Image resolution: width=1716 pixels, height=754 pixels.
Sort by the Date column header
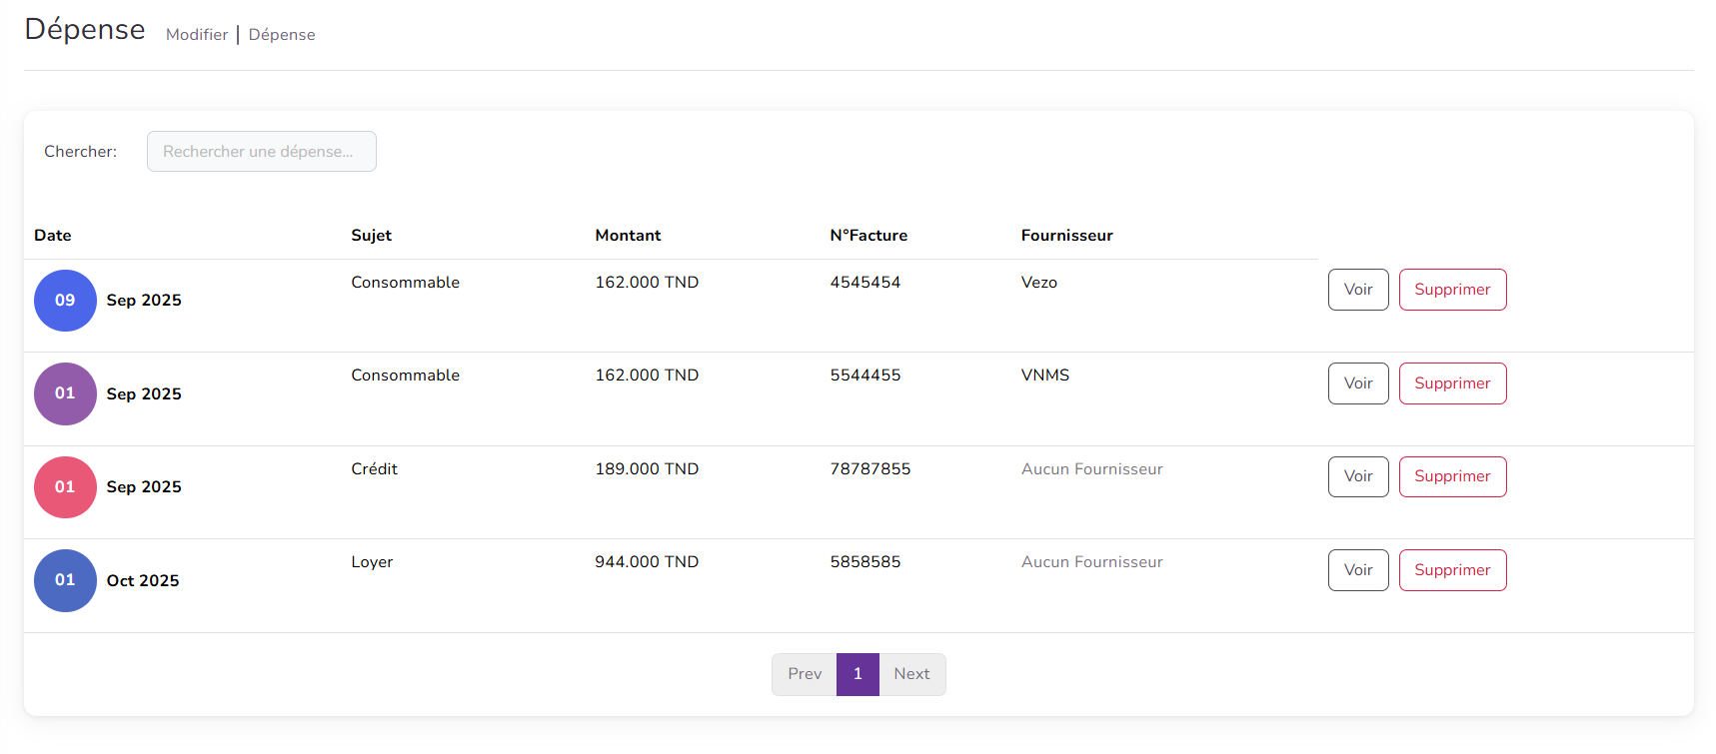53,236
